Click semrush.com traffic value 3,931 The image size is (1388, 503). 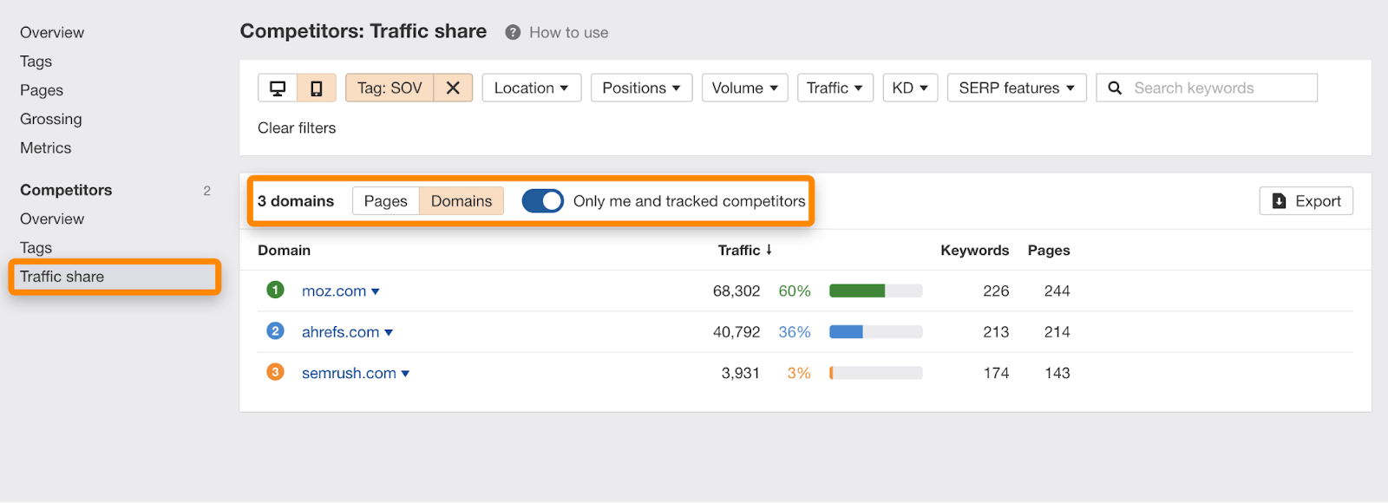point(741,373)
